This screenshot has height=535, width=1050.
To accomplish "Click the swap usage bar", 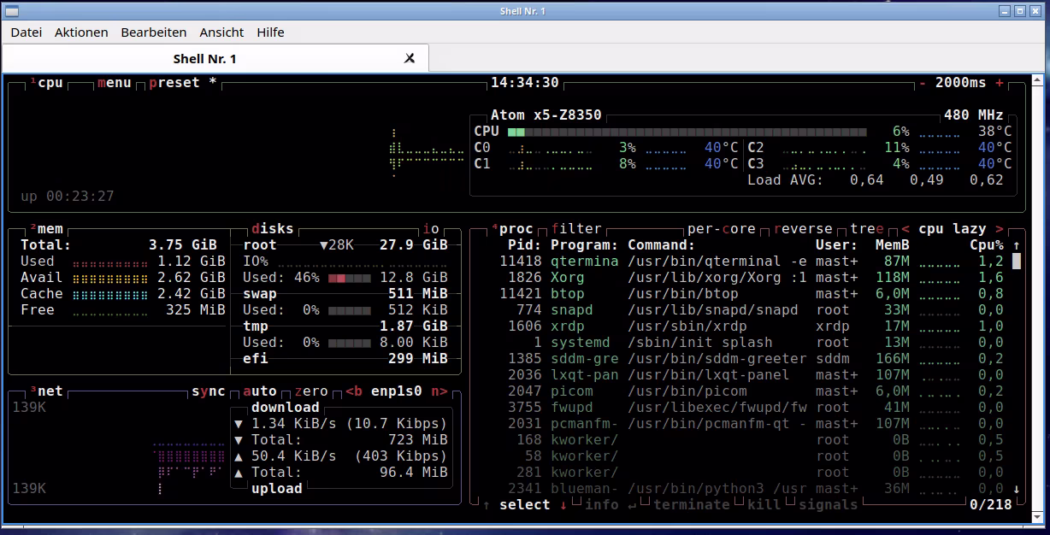I will [x=350, y=310].
